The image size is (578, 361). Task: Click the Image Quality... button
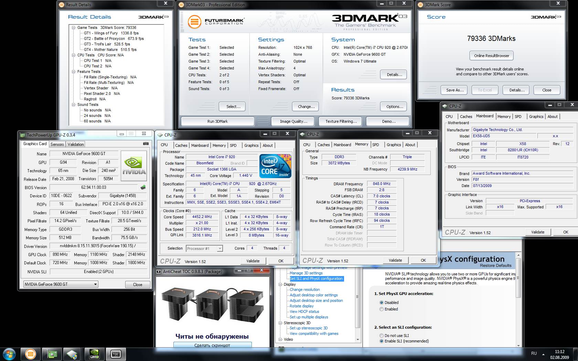[293, 121]
